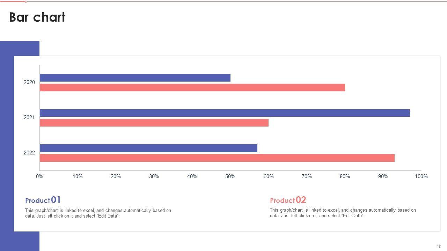The width and height of the screenshot is (447, 251).
Task: Click the red 2022 bar
Action: coord(217,158)
